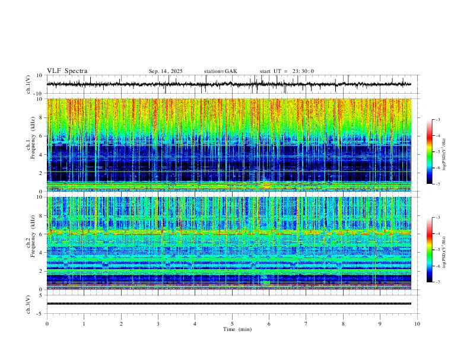Click the "-3" tick on lower color bar
This screenshot has height=363, width=470.
point(437,218)
